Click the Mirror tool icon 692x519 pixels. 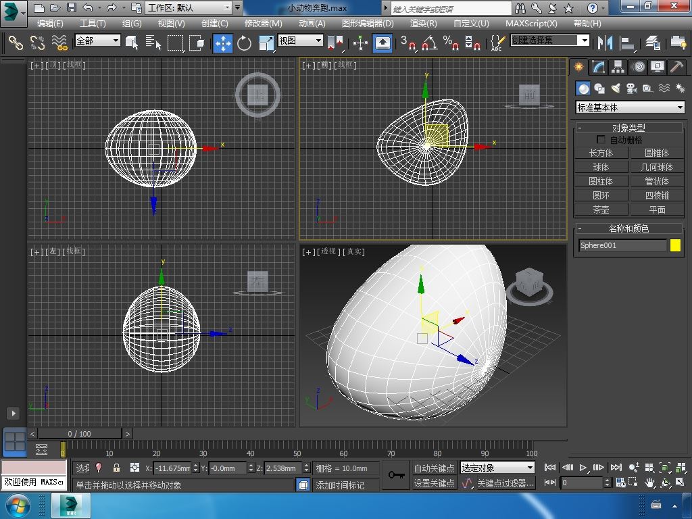point(605,43)
